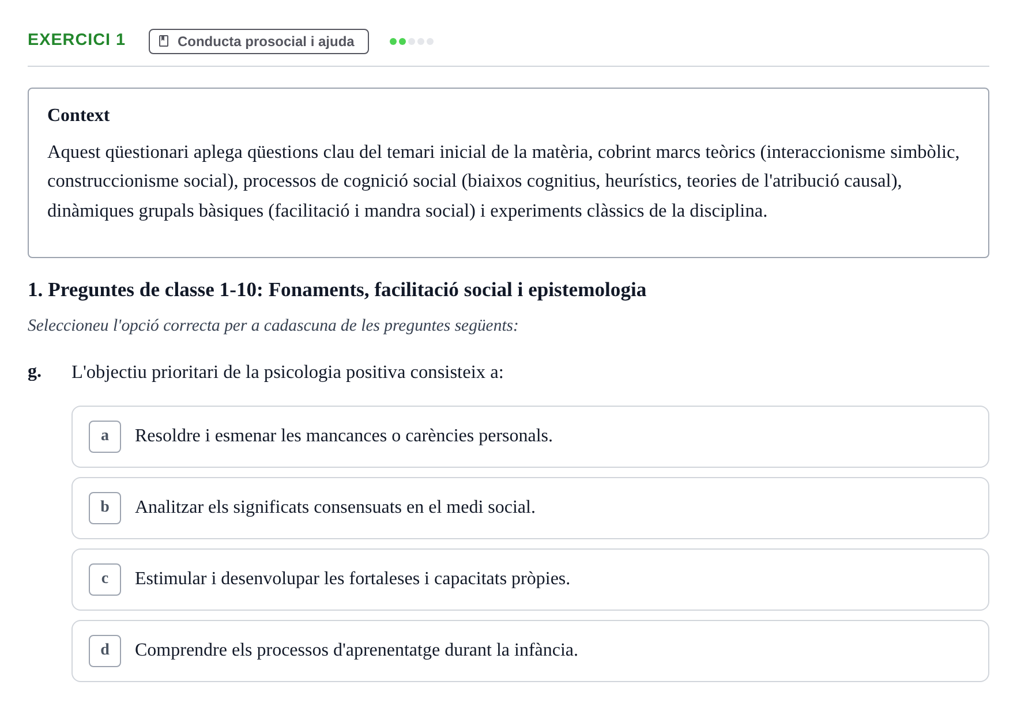Select answer letter box 'b'

tap(105, 508)
